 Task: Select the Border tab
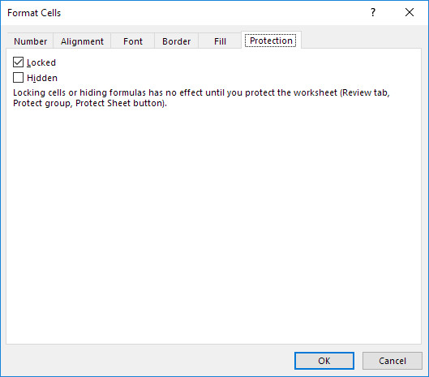coord(177,41)
